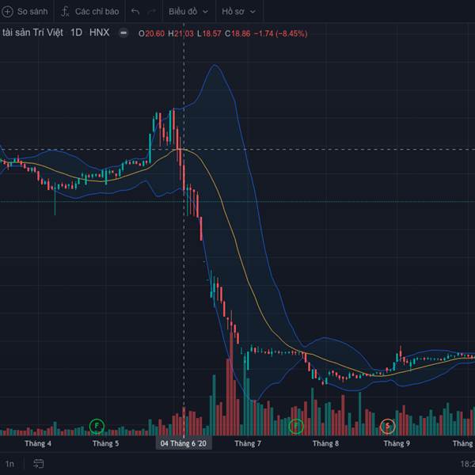The height and width of the screenshot is (475, 475).
Task: Click the Tháng 8 axis label
Action: (325, 443)
